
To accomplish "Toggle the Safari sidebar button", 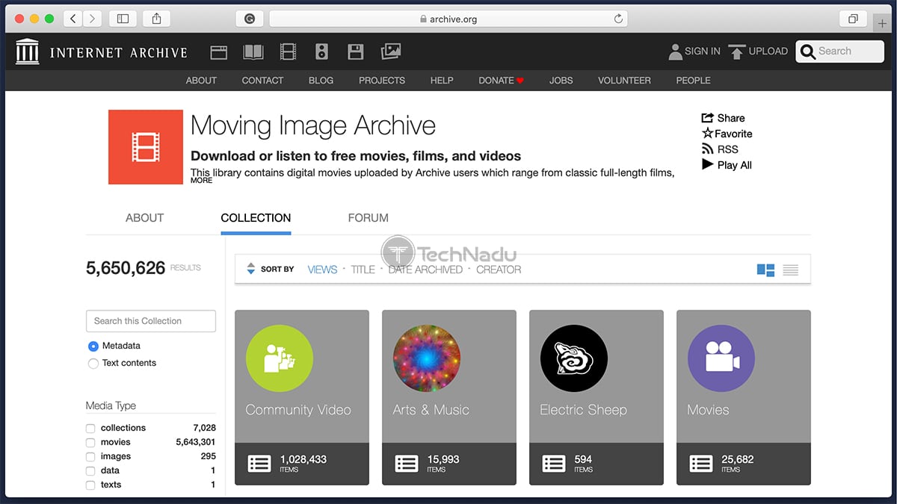I will point(123,19).
